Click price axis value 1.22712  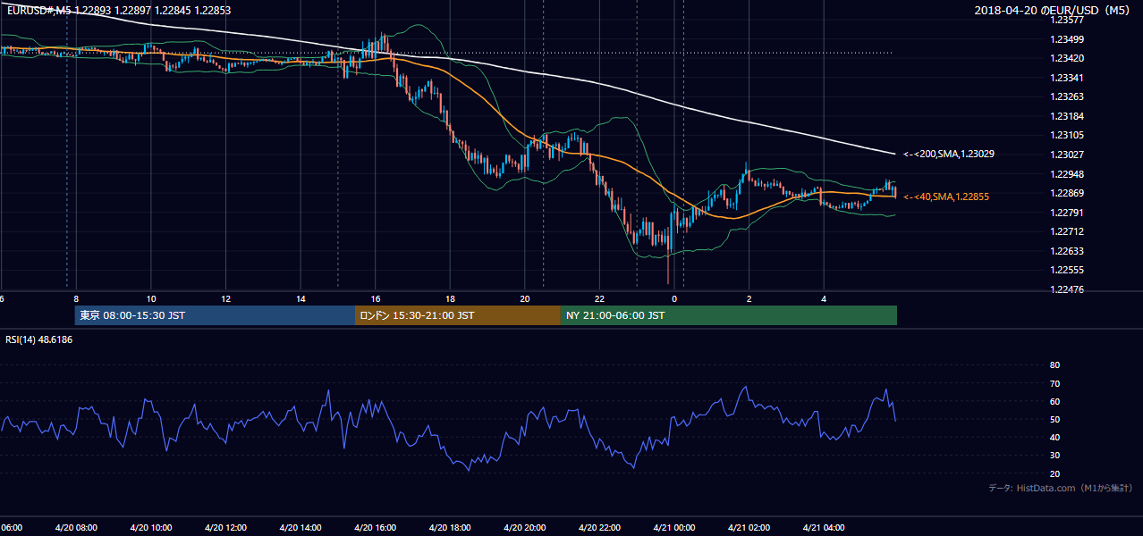(1068, 232)
